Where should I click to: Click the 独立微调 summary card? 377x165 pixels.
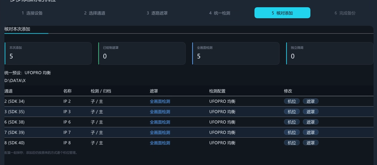point(330,53)
